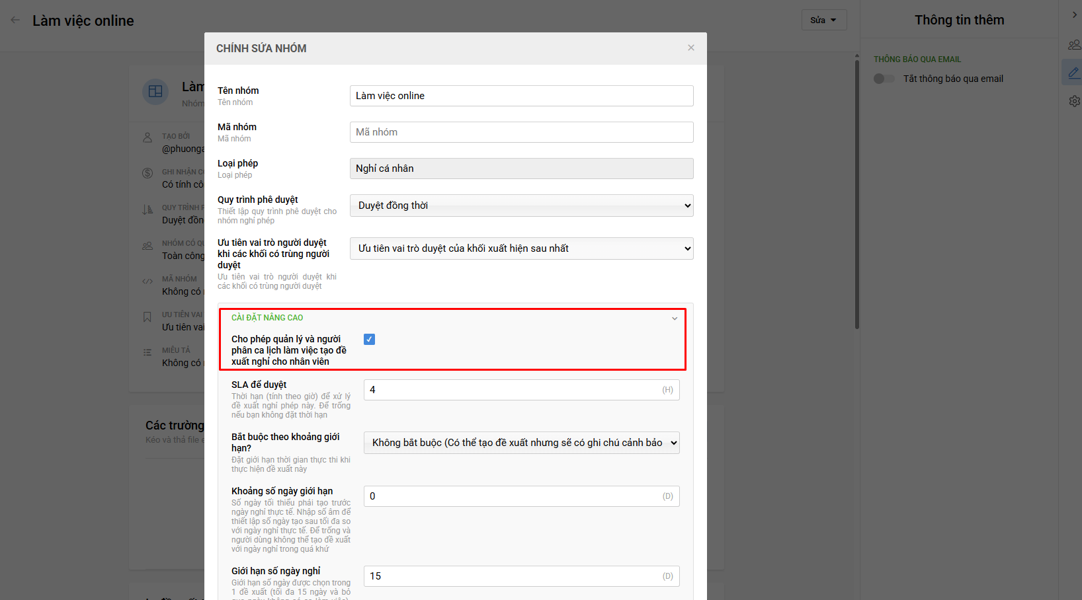
Task: Click the Khoảng số ngày giới hạn field
Action: click(521, 496)
